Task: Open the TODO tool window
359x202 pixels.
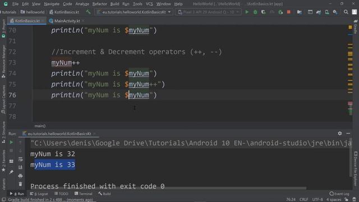Action: pos(61,194)
